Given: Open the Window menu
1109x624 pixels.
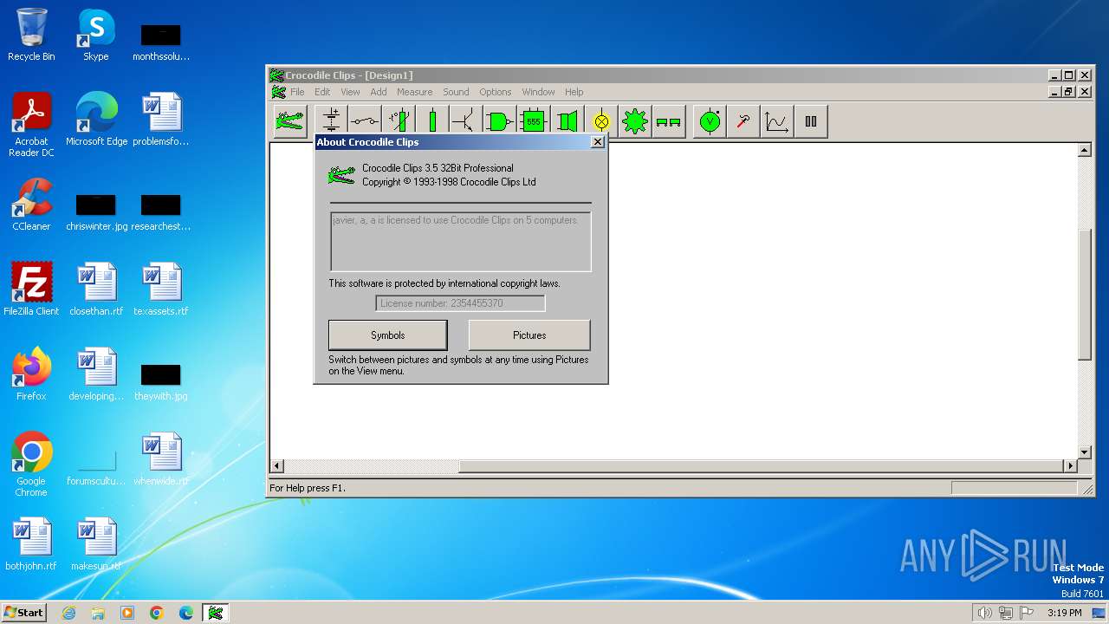Looking at the screenshot, I should point(538,92).
